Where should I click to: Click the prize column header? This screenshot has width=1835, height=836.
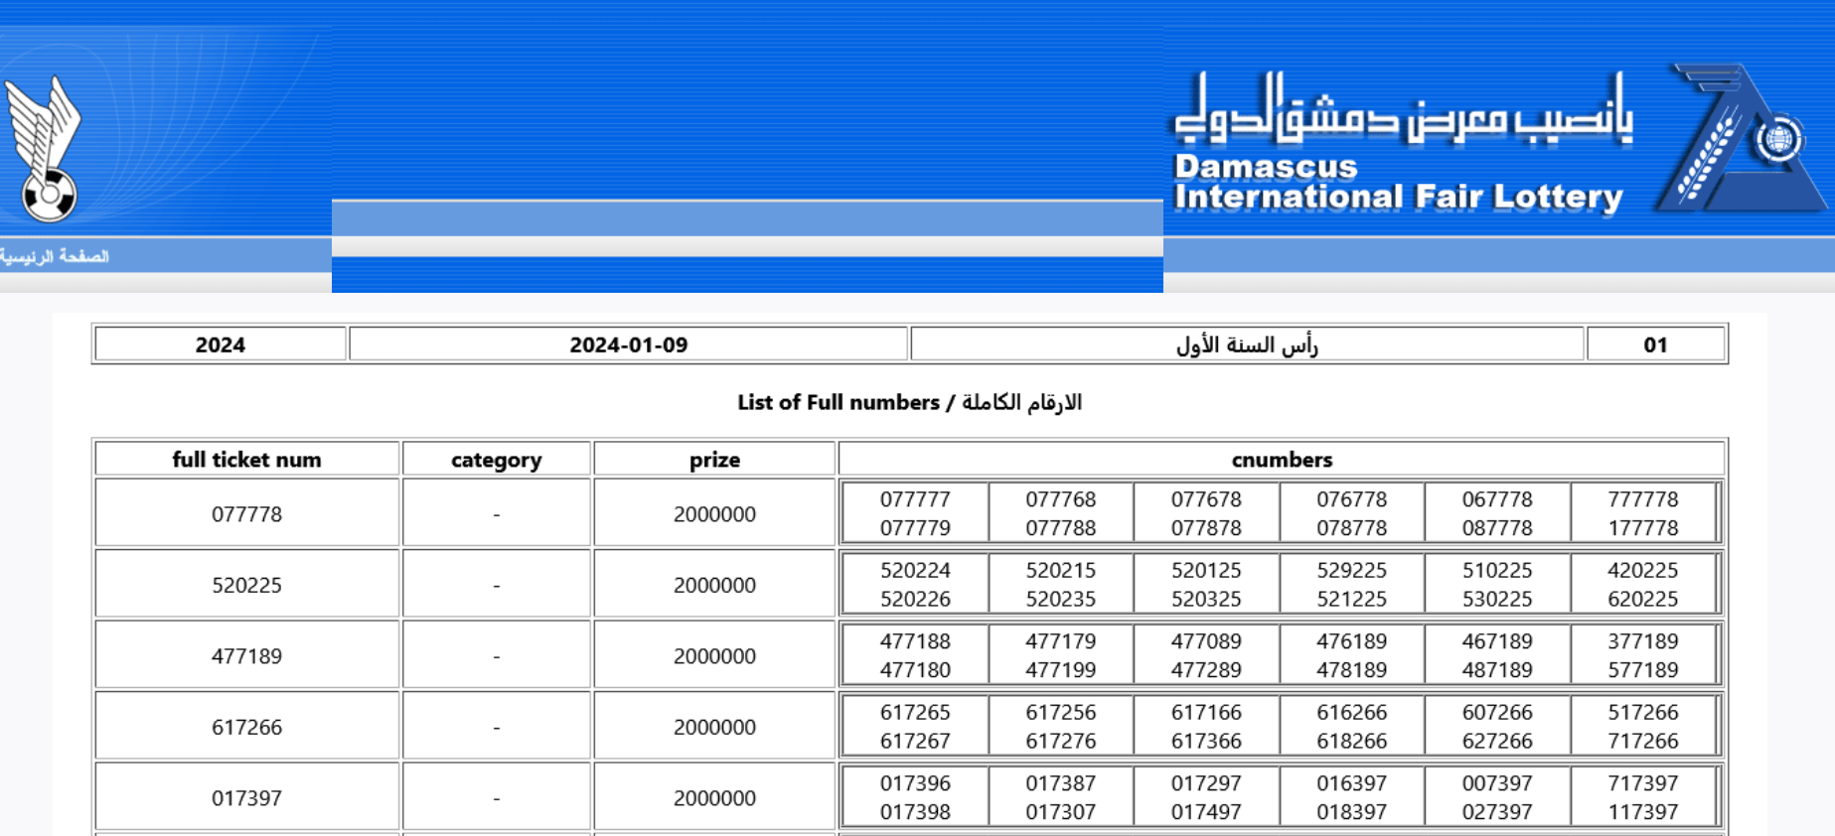point(714,460)
